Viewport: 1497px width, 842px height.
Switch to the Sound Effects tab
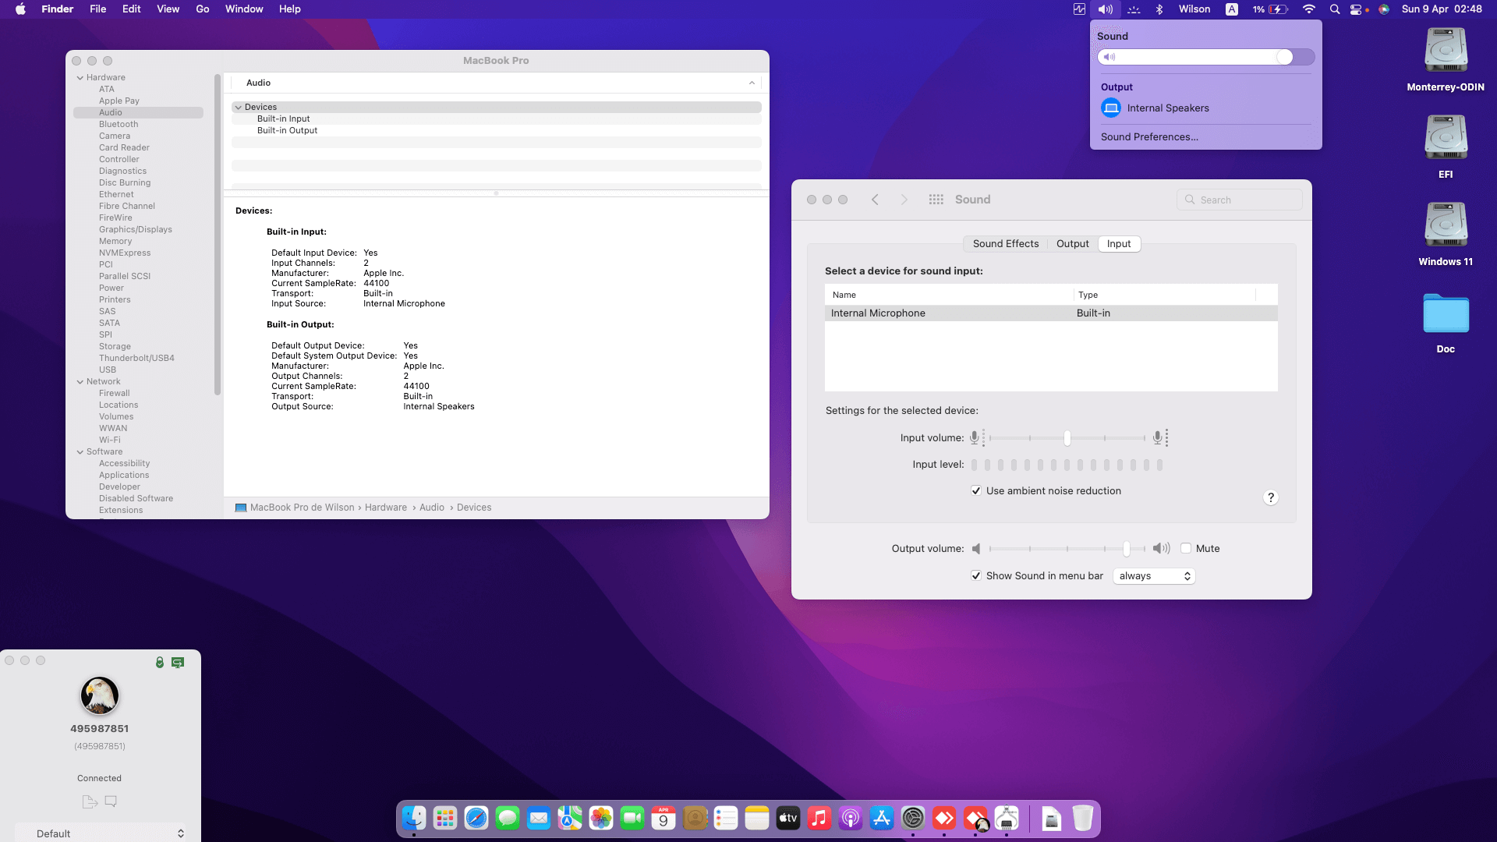pos(1005,243)
